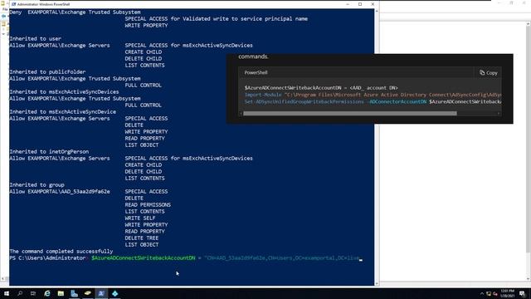Show hidden system tray icons
The height and width of the screenshot is (299, 531).
[x=482, y=294]
